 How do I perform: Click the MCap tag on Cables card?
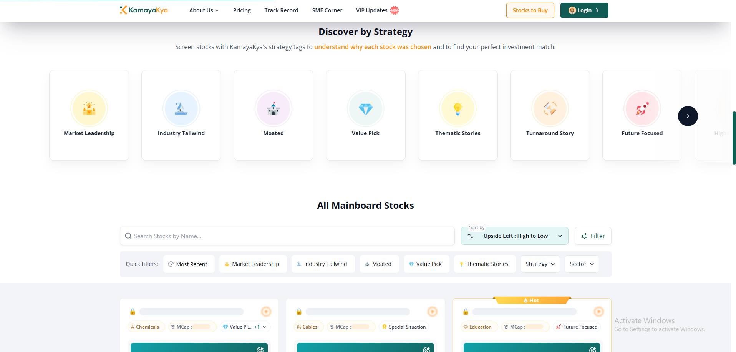(x=351, y=327)
